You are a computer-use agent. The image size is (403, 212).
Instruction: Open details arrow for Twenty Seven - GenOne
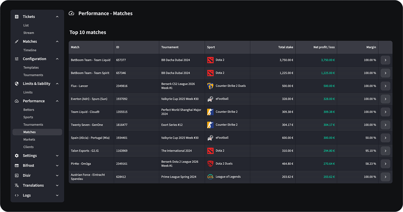(x=385, y=125)
